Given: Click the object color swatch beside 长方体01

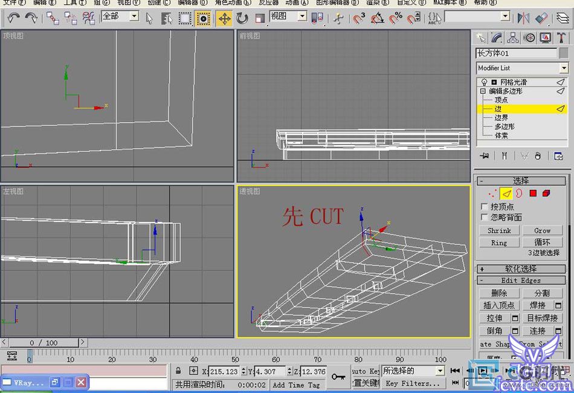Looking at the screenshot, I should click(x=564, y=53).
